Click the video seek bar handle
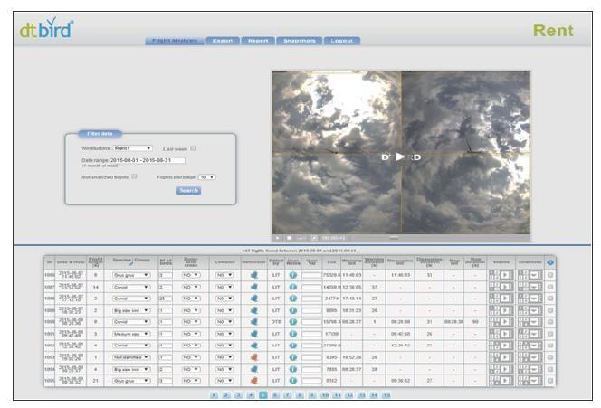Screen dimensions: 601x408 pos(394,238)
